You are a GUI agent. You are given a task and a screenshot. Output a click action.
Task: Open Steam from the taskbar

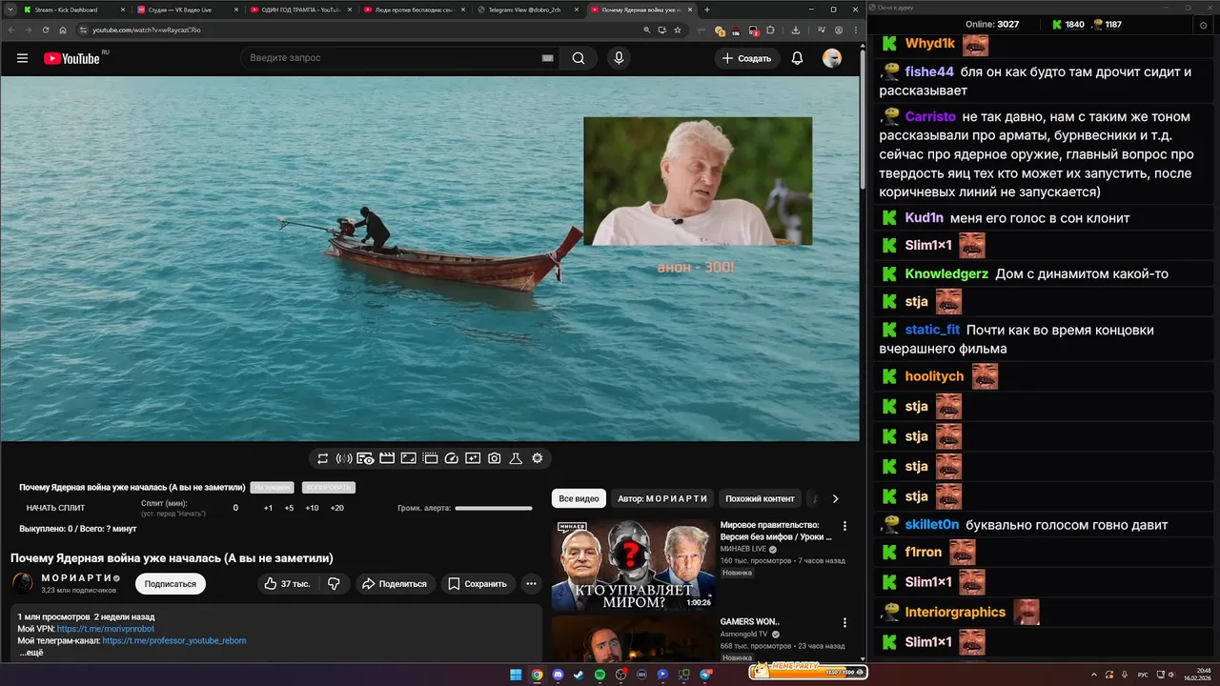pos(579,675)
